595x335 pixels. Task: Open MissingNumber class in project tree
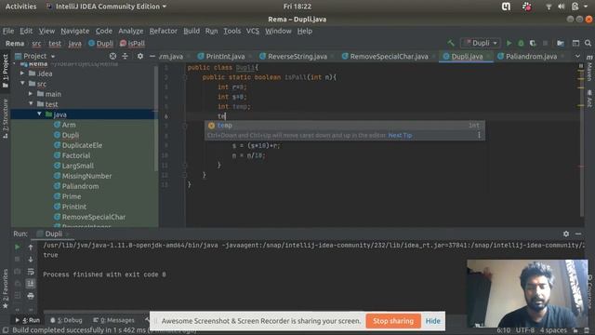[x=86, y=176]
